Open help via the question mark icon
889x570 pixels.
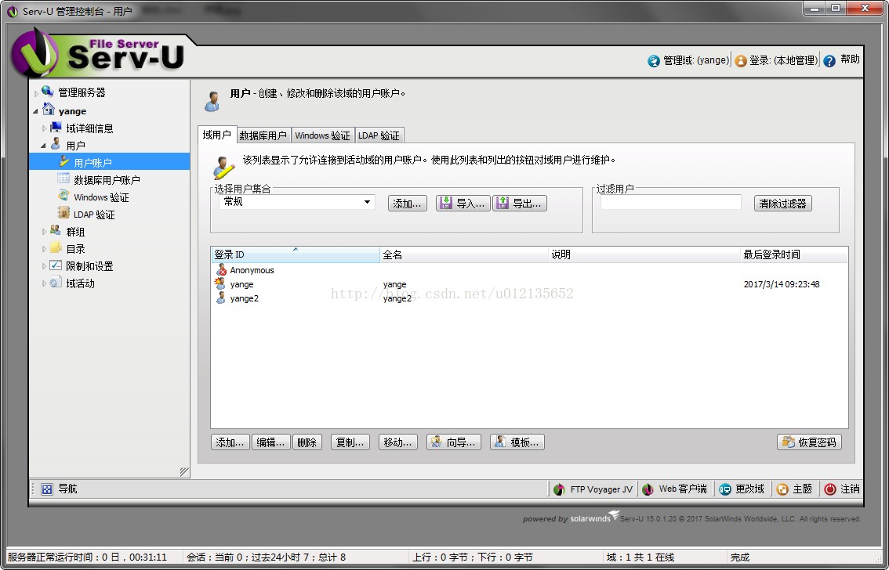point(829,60)
